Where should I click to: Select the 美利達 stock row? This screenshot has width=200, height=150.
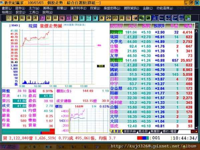coord(152,103)
